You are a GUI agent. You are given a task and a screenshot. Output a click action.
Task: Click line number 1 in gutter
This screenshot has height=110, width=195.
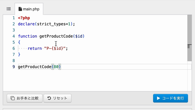[x=13, y=18]
